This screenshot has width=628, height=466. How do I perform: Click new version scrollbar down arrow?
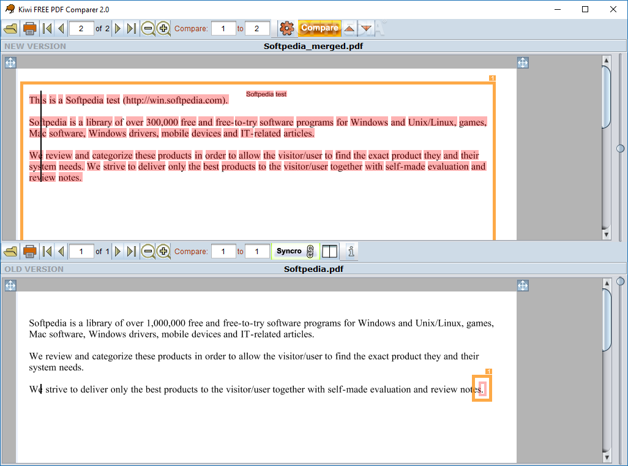coord(607,235)
